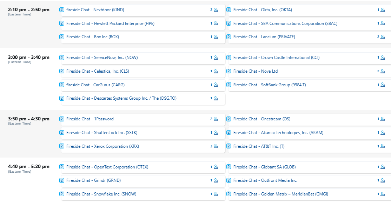391x206 pixels.
Task: Click the day badge beside ServiceNow, Inc.
Action: coord(62,58)
